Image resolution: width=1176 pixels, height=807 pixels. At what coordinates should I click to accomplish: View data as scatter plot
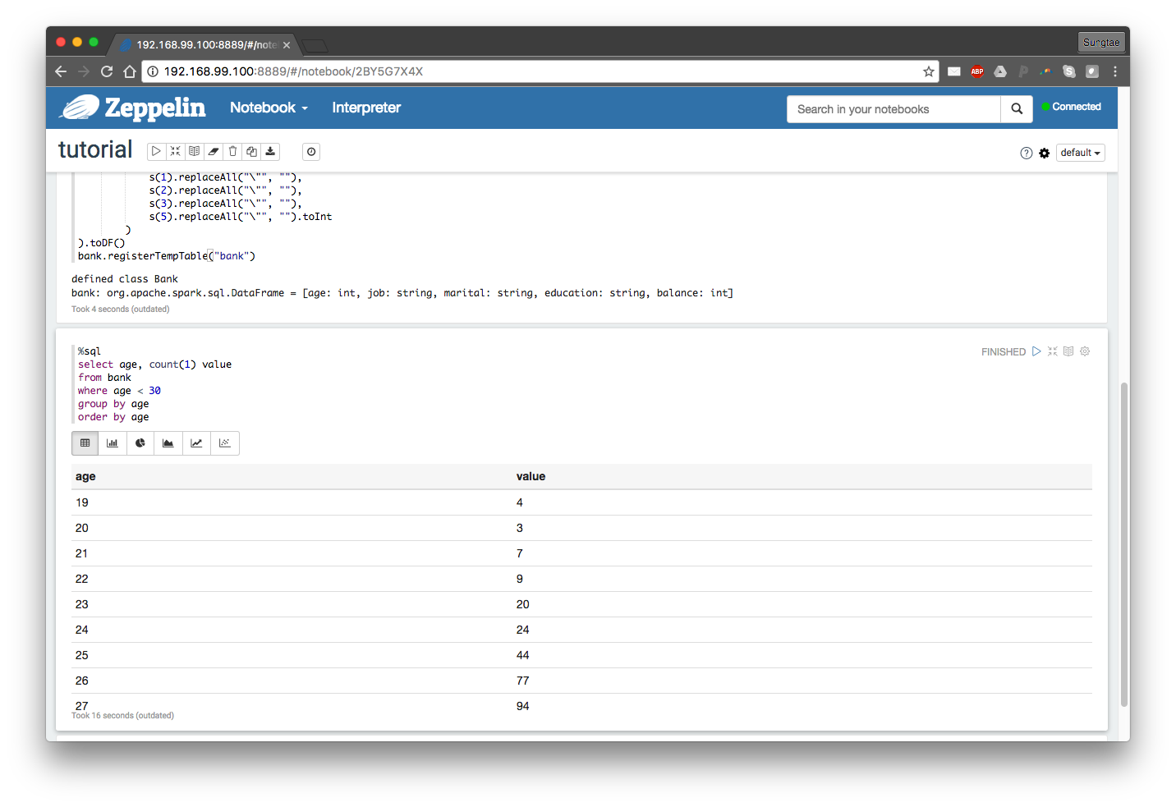(x=224, y=442)
